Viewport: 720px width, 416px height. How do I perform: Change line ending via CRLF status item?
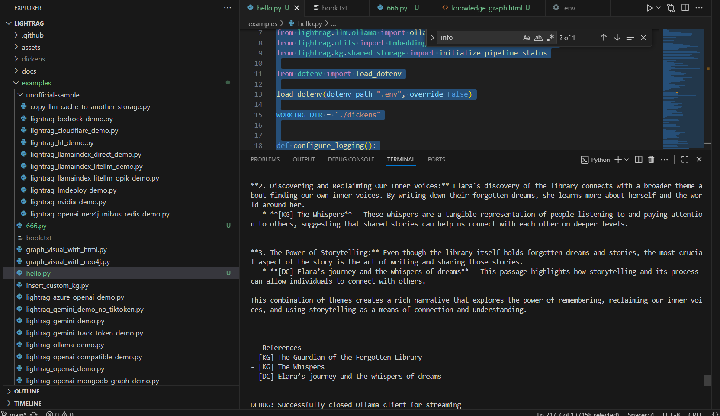(x=695, y=414)
